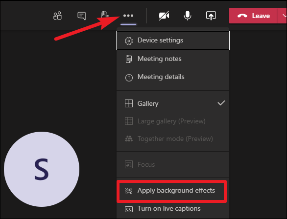Open the participants panel icon
This screenshot has width=287, height=219.
click(x=57, y=16)
